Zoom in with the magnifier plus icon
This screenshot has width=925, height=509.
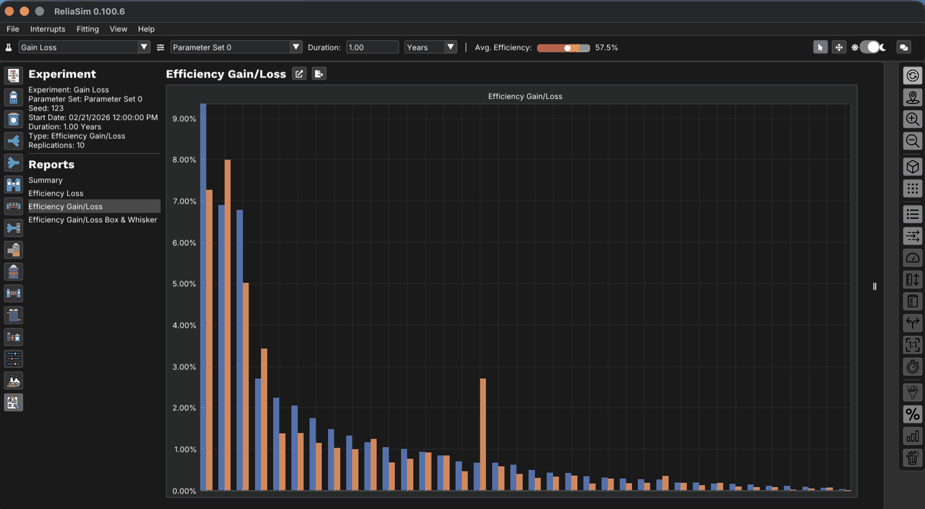point(913,119)
